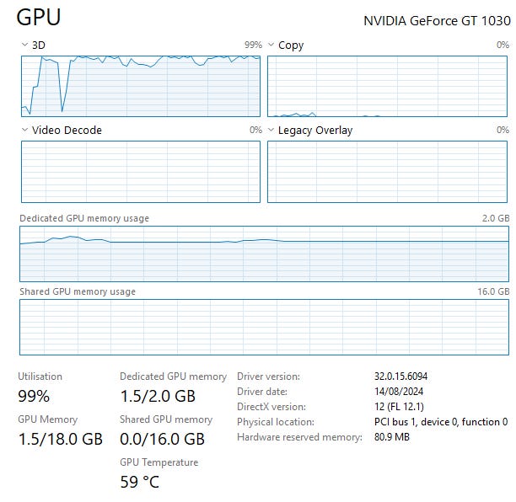This screenshot has height=502, width=516.
Task: Click the 59 °C GPU Temperature reading
Action: pos(139,482)
